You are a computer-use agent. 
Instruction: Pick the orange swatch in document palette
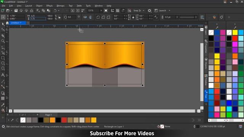tap(53, 120)
